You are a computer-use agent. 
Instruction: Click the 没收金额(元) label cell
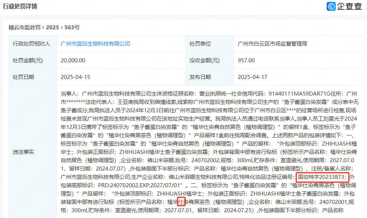[210, 60]
